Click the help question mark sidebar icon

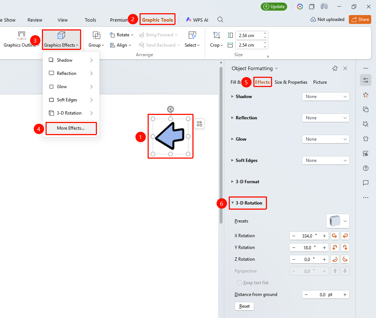(x=366, y=168)
